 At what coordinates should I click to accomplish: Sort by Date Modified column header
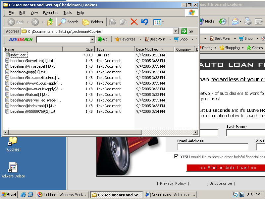[154, 49]
